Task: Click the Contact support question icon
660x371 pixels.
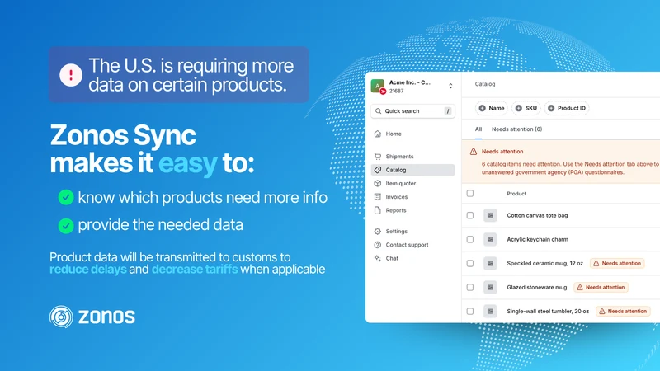Action: coord(378,245)
